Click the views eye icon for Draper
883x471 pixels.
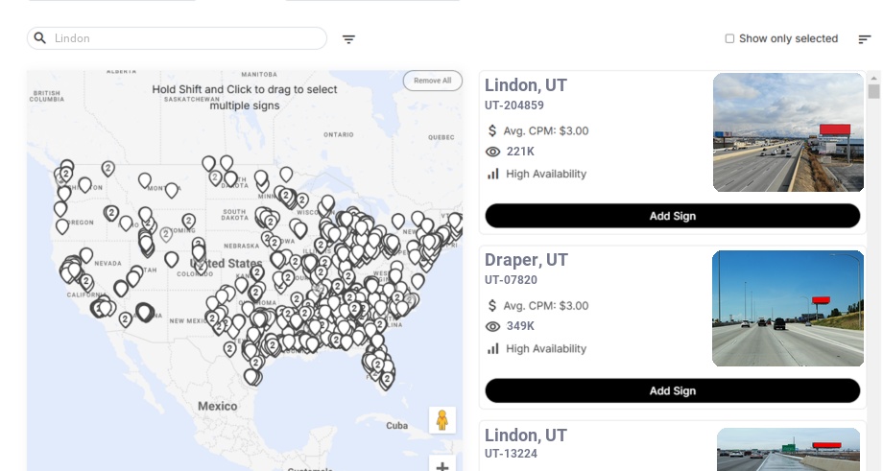[492, 326]
